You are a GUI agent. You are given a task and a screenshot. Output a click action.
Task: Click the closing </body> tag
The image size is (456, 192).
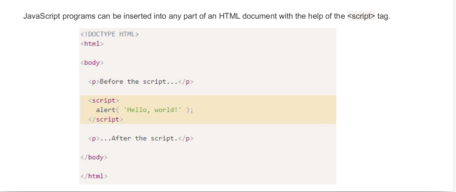(x=94, y=157)
